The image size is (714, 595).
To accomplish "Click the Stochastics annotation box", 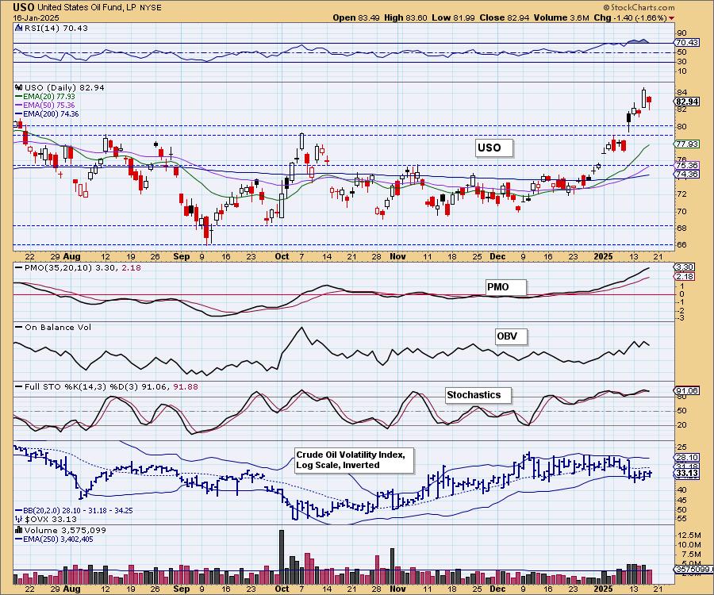I will tap(478, 395).
